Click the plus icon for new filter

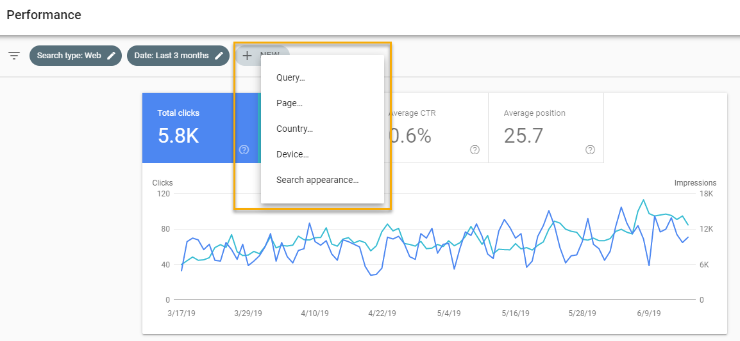[248, 56]
